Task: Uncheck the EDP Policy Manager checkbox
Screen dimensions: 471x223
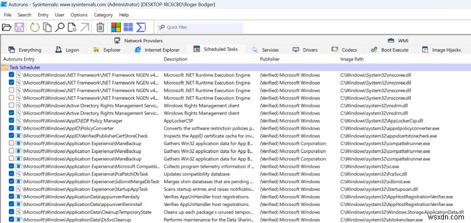Action: point(11,121)
